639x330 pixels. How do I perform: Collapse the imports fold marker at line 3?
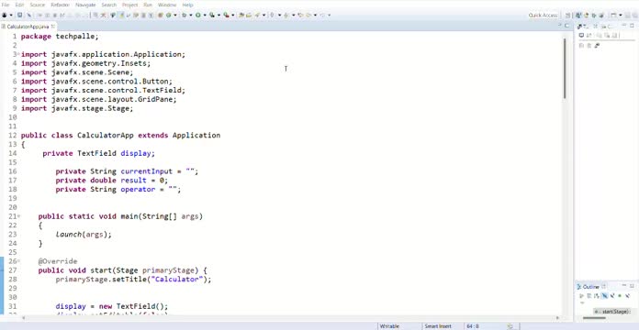[x=18, y=54]
